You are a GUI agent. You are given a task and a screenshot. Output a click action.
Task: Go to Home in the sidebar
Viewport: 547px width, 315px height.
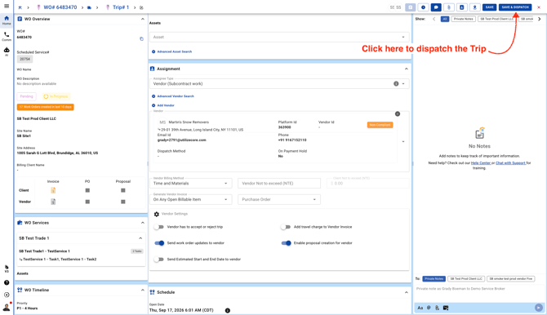coord(7,20)
